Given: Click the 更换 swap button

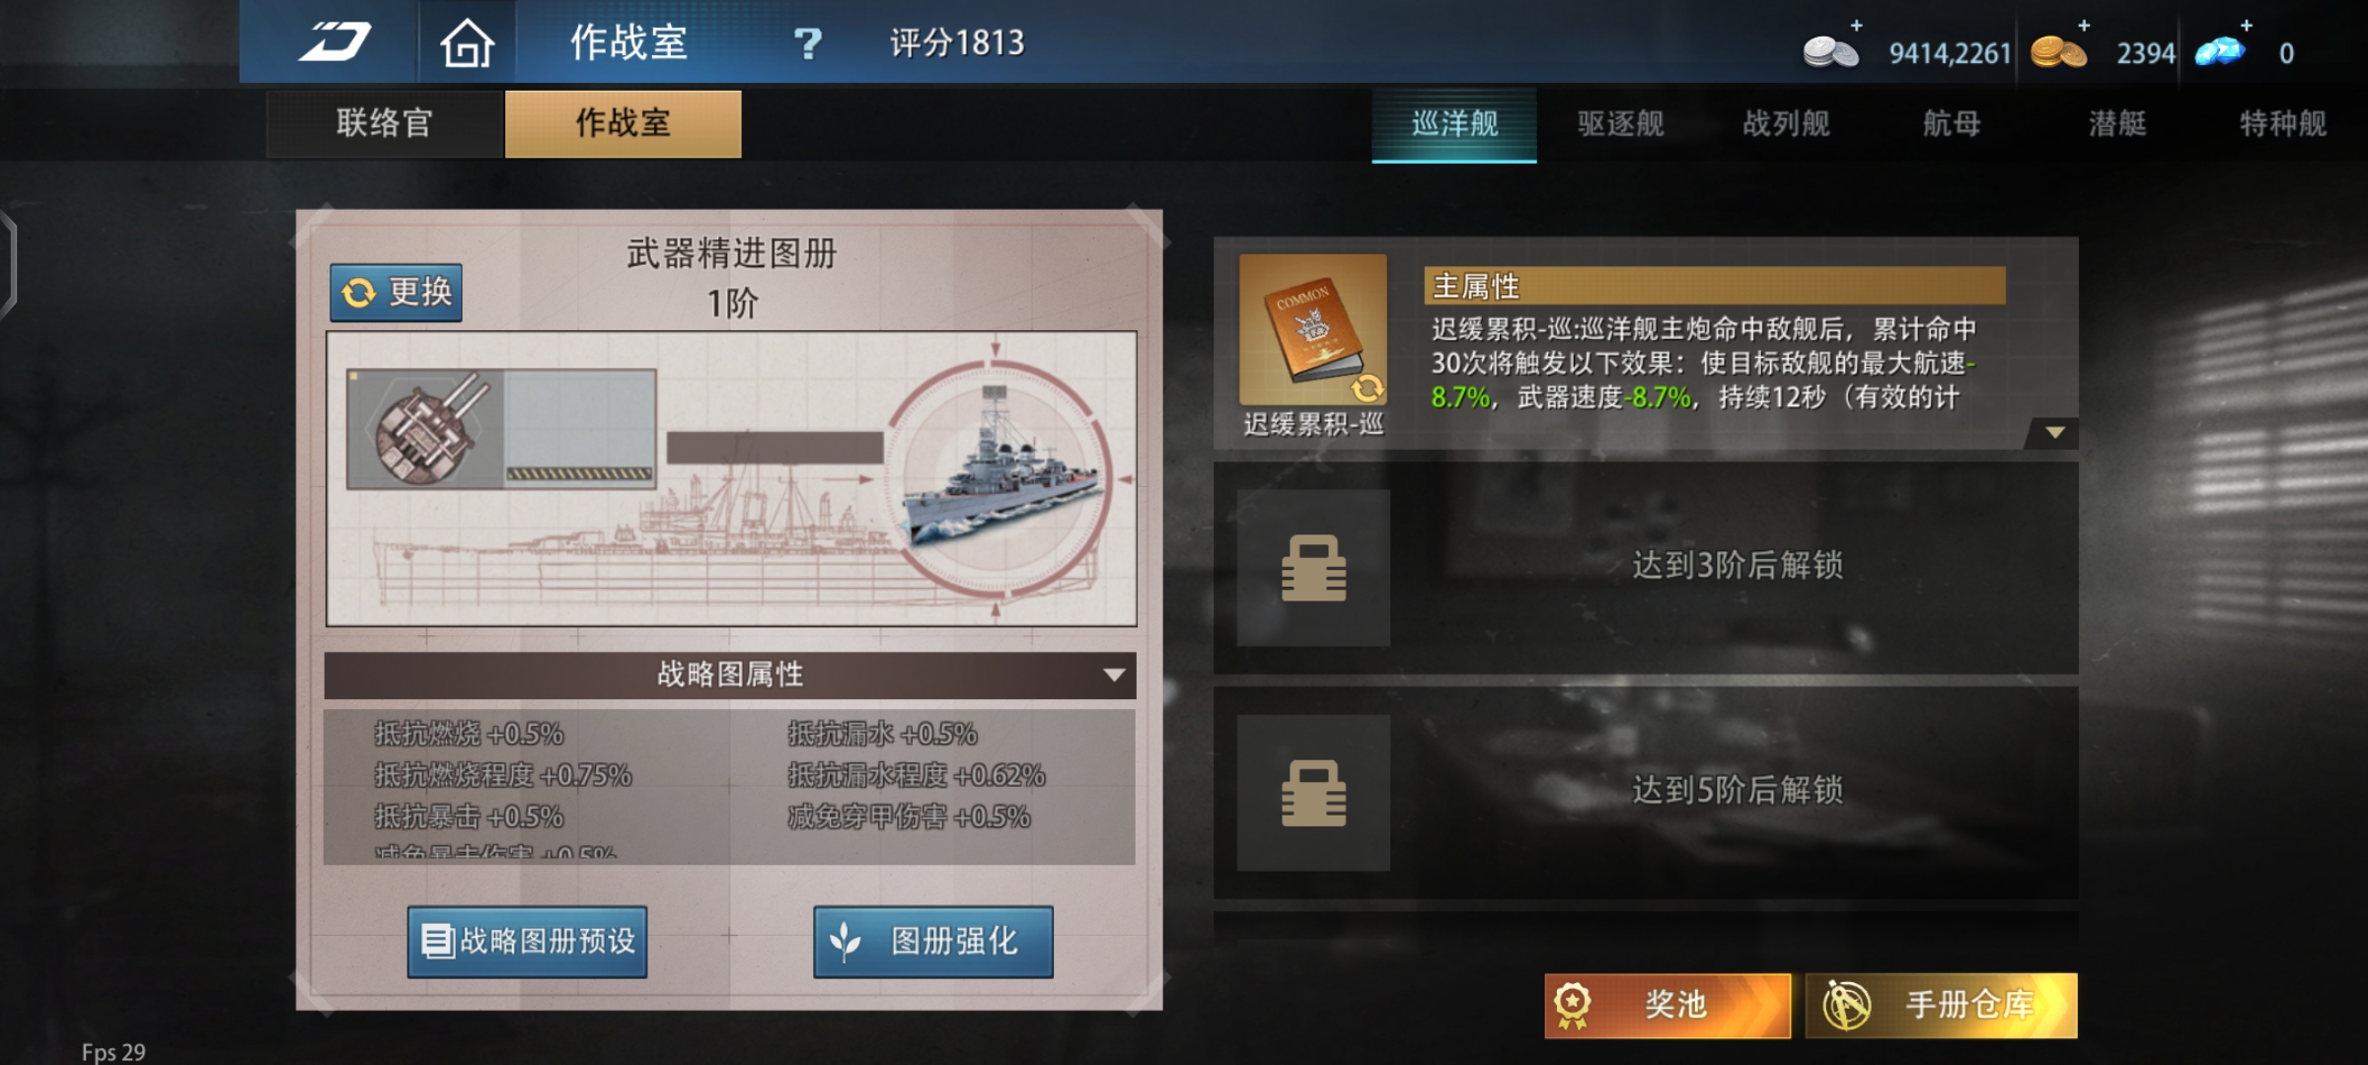Looking at the screenshot, I should [x=396, y=293].
